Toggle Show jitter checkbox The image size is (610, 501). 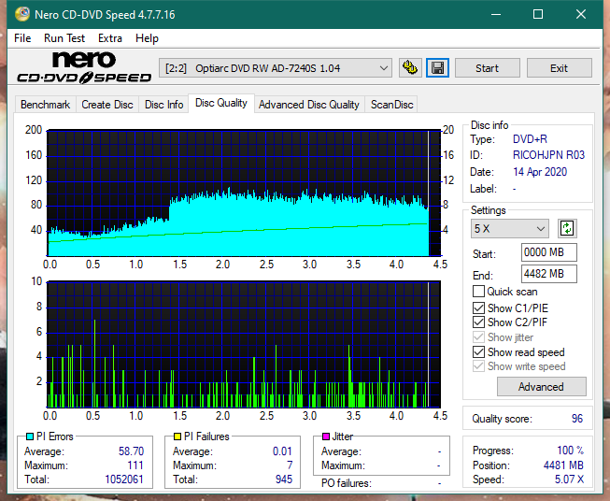click(478, 337)
